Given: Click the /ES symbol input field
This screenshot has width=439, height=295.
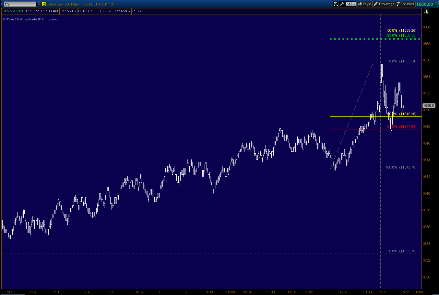Looking at the screenshot, I should 19,4.
